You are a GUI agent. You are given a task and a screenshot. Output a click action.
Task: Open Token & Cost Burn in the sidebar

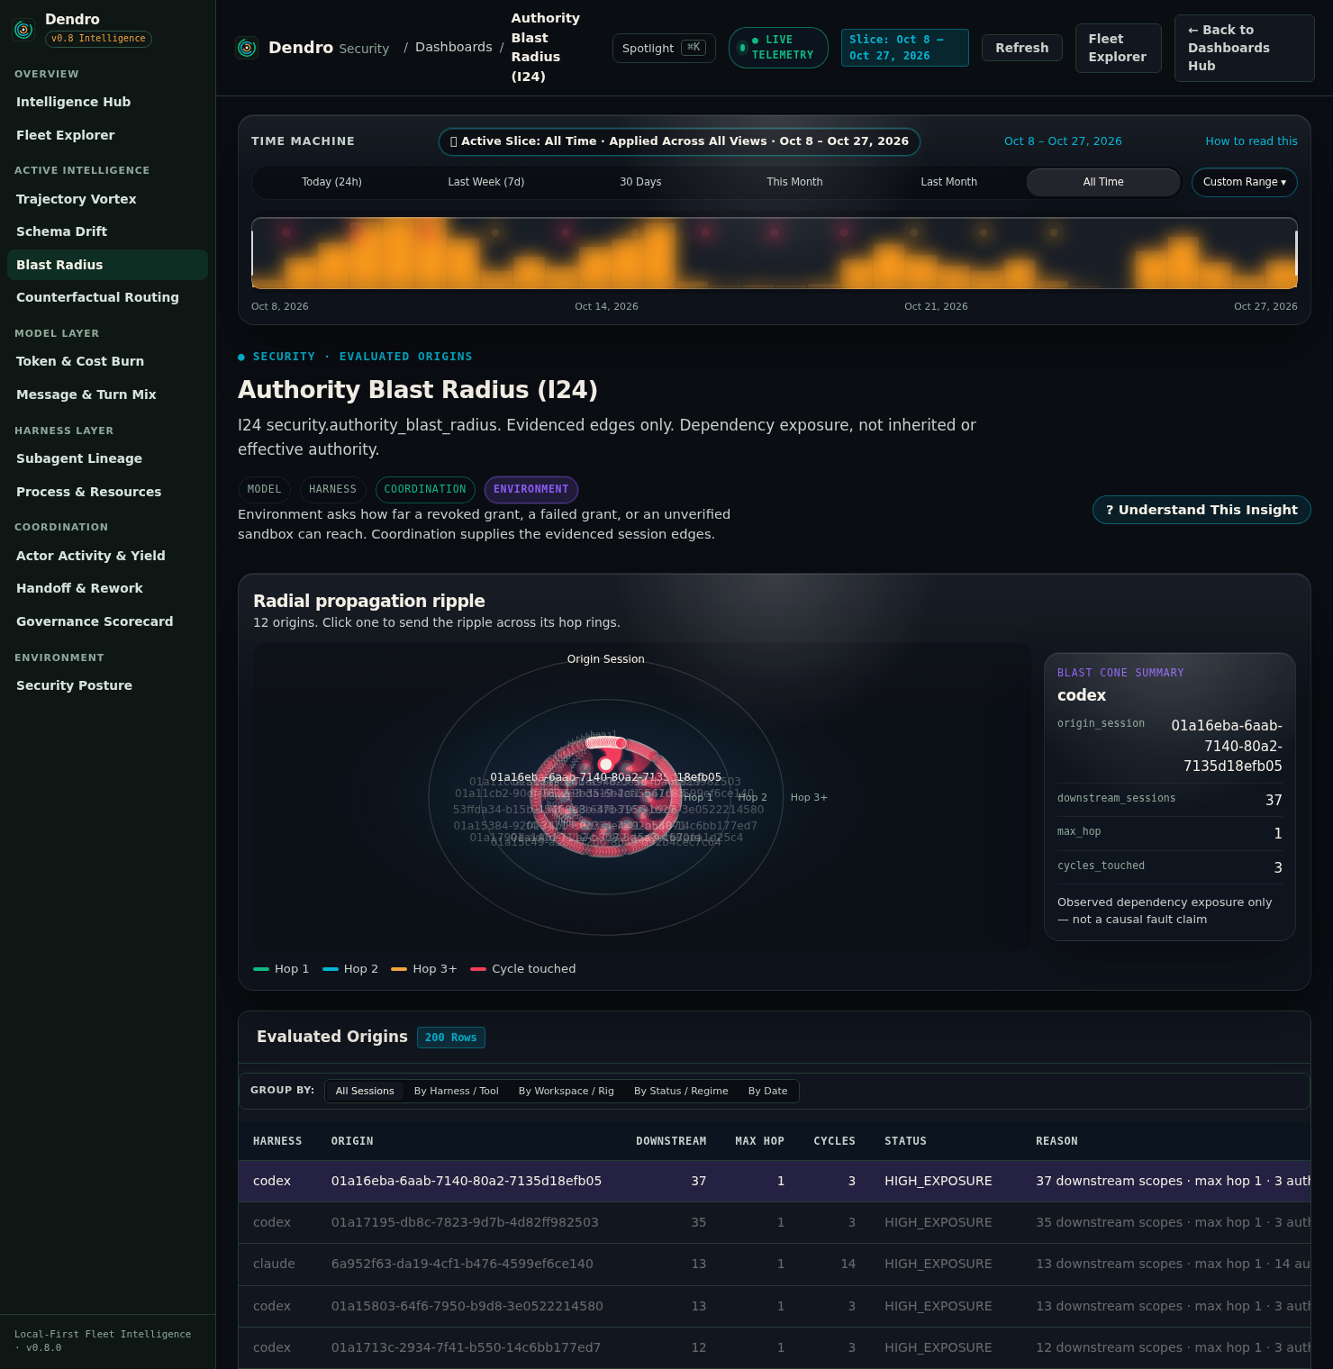107,361
